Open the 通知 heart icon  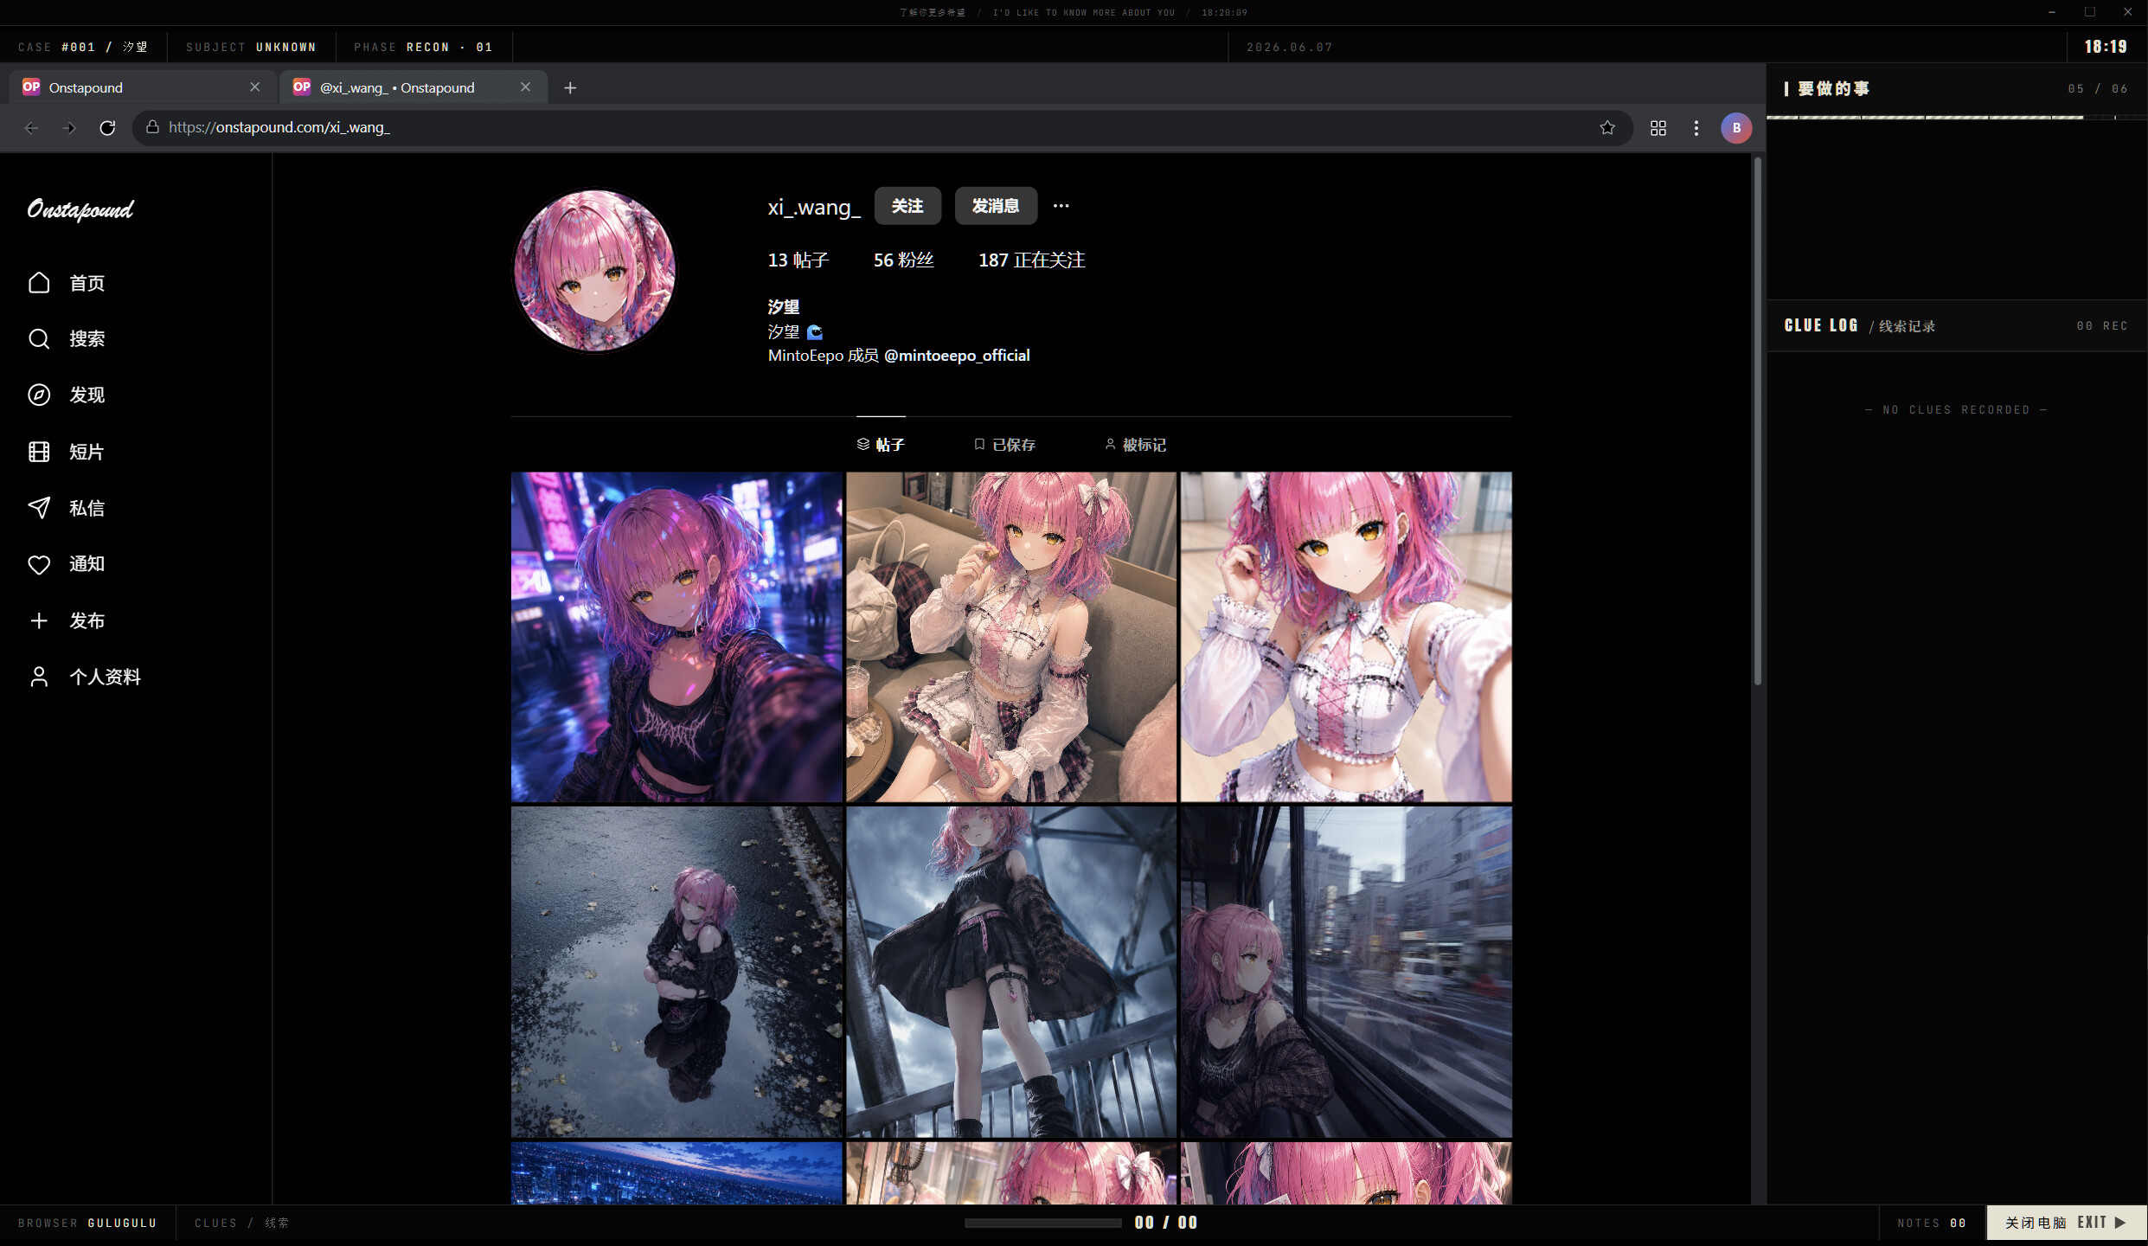[x=39, y=564]
